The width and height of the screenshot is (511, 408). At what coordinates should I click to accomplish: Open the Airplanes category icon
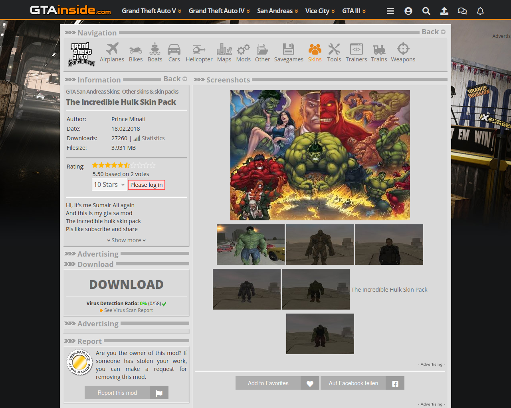(x=112, y=49)
